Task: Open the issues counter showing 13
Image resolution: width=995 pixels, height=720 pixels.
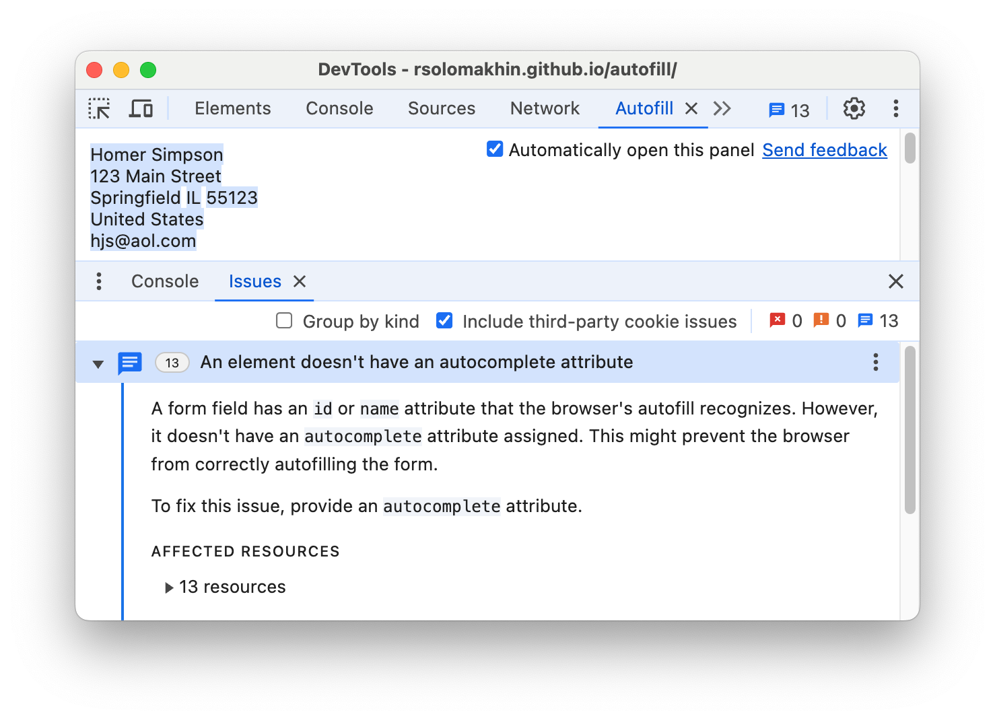Action: point(788,108)
